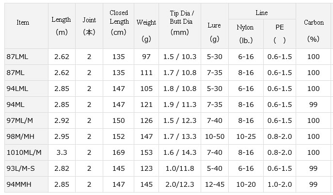Click the 10-50 lure value cell
The width and height of the screenshot is (333, 195).
coord(215,136)
